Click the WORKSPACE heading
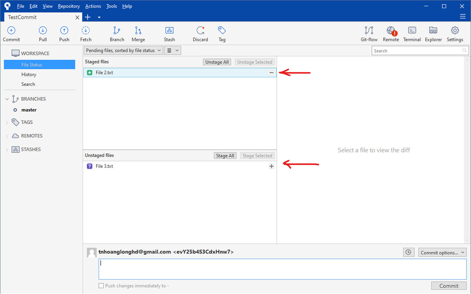The image size is (471, 294). [x=35, y=53]
